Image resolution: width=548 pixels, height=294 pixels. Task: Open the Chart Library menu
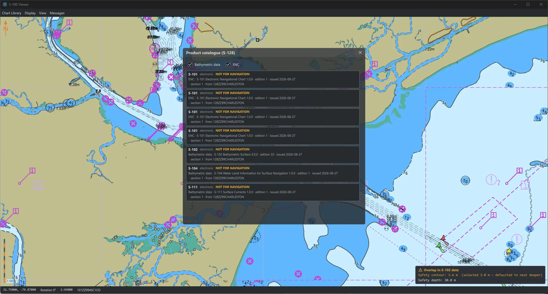pyautogui.click(x=12, y=13)
